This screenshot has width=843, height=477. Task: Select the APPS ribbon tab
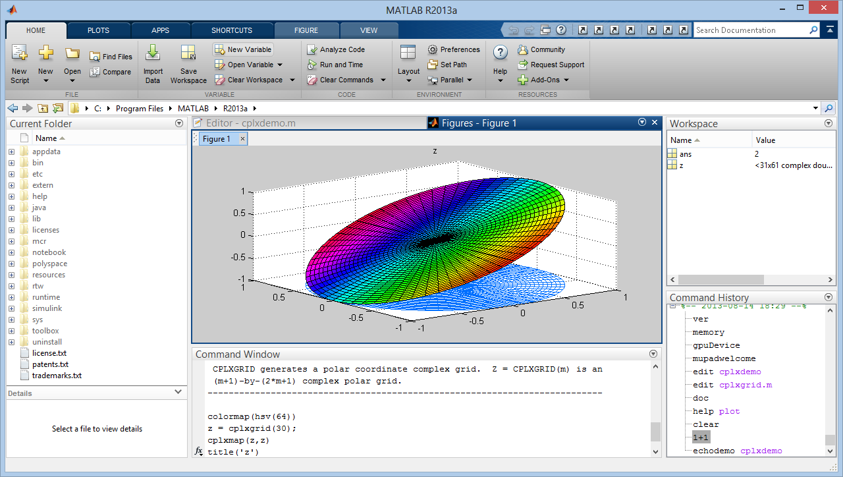(161, 30)
